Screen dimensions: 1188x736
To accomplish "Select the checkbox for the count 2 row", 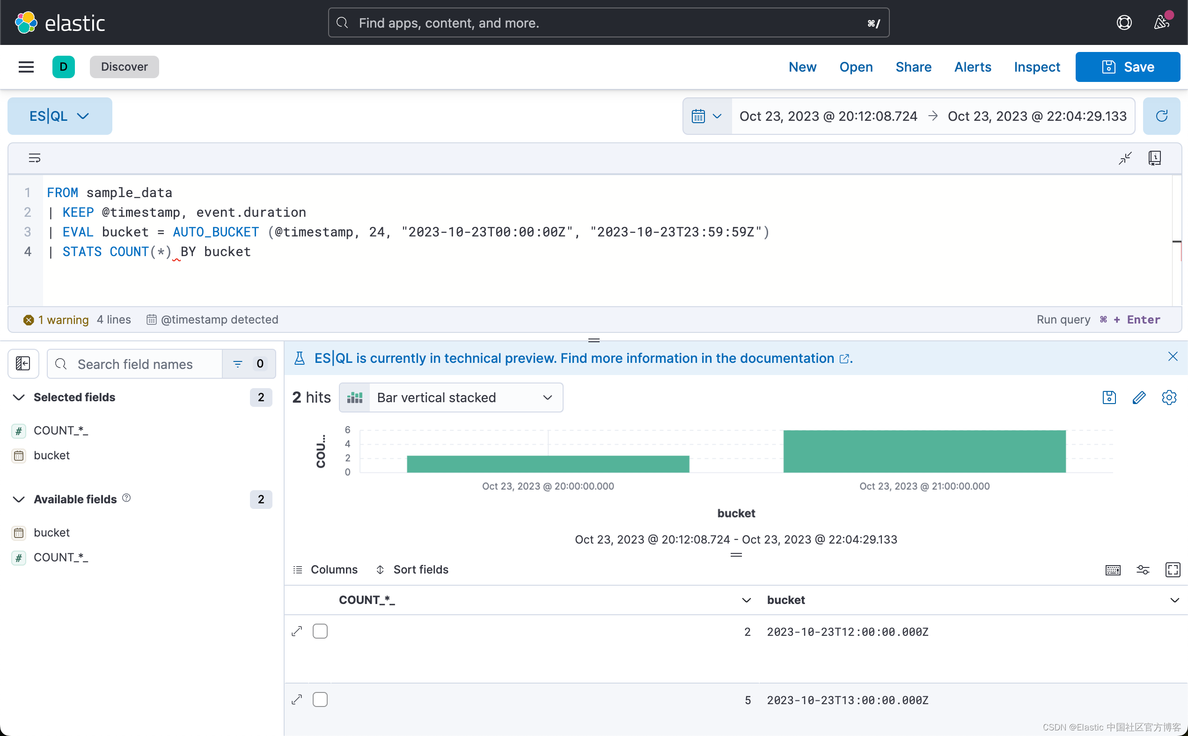I will point(320,631).
